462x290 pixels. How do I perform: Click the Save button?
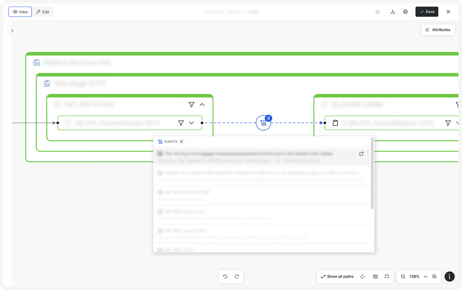(427, 12)
